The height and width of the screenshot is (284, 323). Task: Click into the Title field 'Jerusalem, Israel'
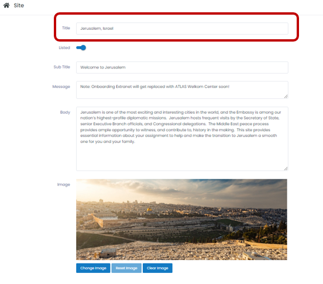[182, 29]
